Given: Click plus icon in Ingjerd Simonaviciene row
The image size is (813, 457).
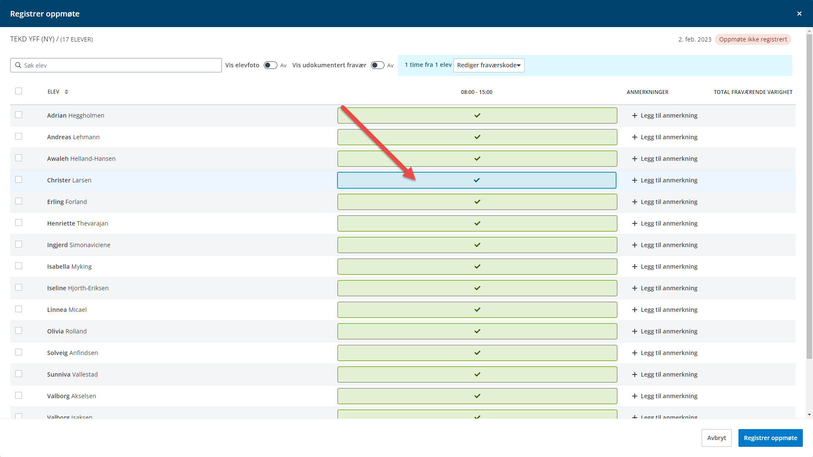Looking at the screenshot, I should (x=634, y=245).
